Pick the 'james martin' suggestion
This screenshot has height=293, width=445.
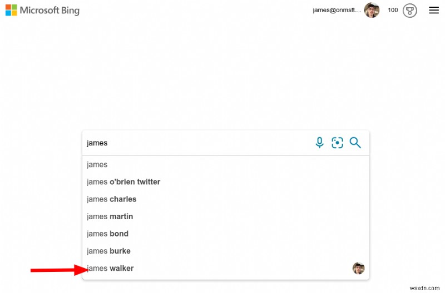point(226,216)
